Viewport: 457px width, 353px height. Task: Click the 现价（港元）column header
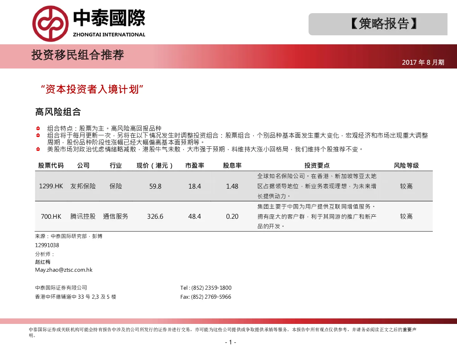click(x=155, y=165)
